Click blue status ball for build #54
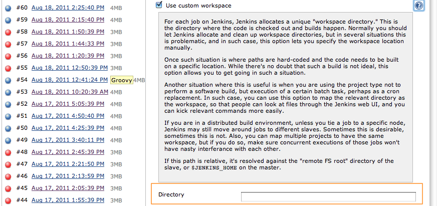The height and width of the screenshot is (206, 437). coord(8,81)
